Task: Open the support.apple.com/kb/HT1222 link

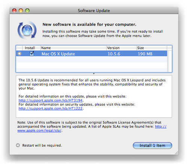Action: pos(50,108)
